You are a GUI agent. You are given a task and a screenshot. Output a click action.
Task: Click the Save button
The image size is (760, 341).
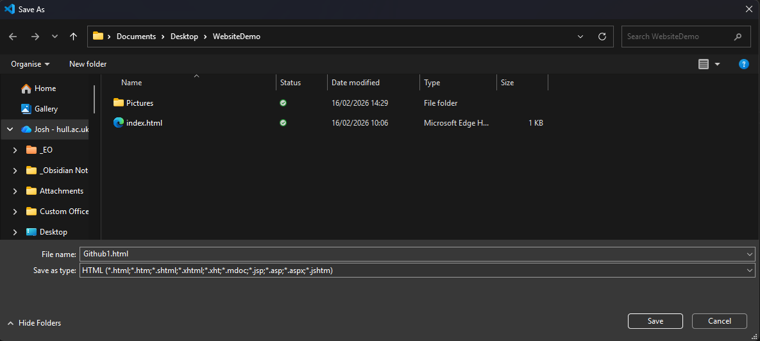[x=655, y=320]
